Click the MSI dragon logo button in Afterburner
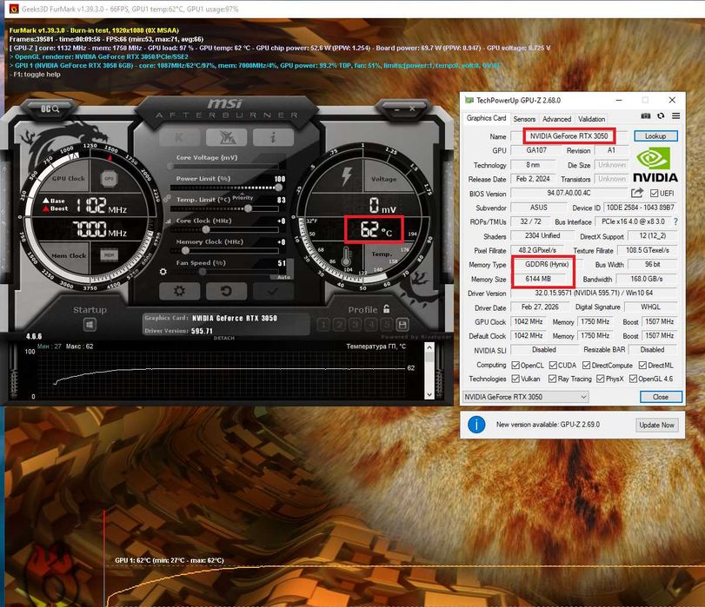This screenshot has height=607, width=705. [226, 137]
